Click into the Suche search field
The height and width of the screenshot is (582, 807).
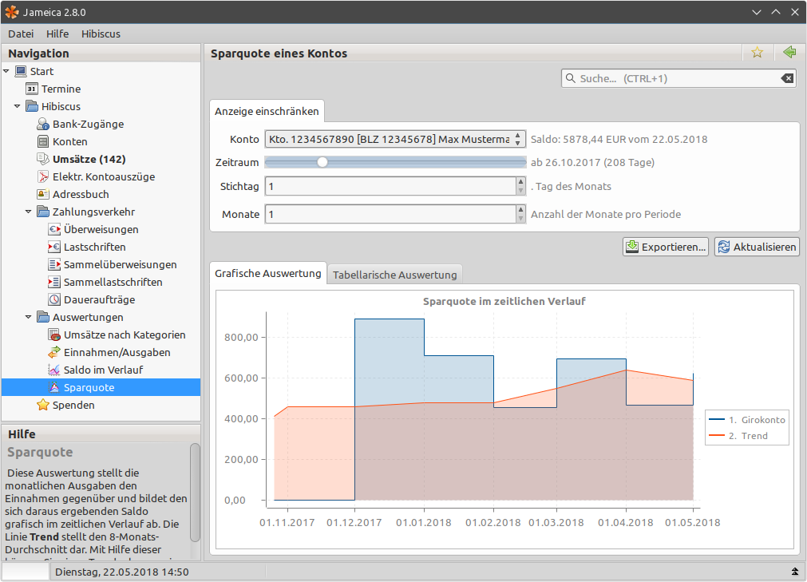[x=678, y=78]
